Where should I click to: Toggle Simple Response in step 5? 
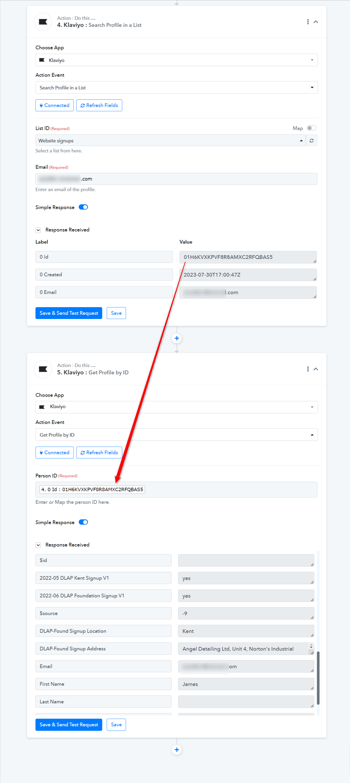coord(83,522)
